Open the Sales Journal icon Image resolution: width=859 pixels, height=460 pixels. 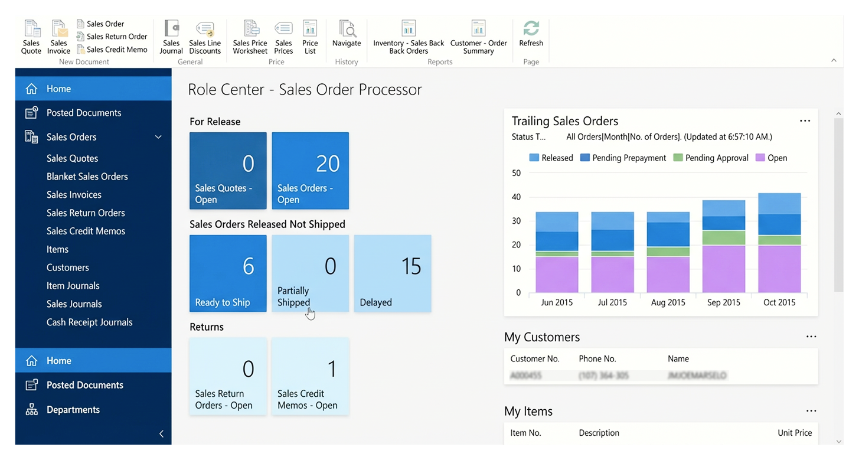tap(171, 37)
